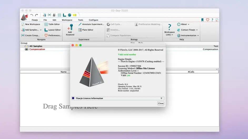Viewport: 248px width, 139px height.
Task: Click the large FlowJo pyramid image in dialog
Action: tap(94, 72)
